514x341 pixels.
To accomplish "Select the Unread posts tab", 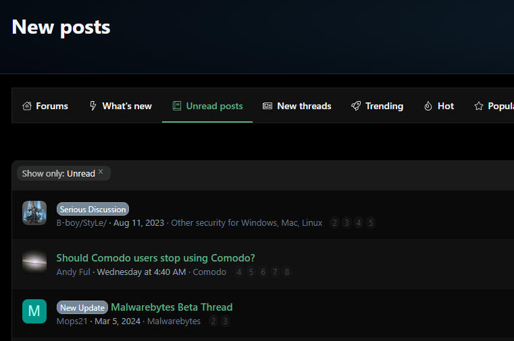I will [207, 106].
